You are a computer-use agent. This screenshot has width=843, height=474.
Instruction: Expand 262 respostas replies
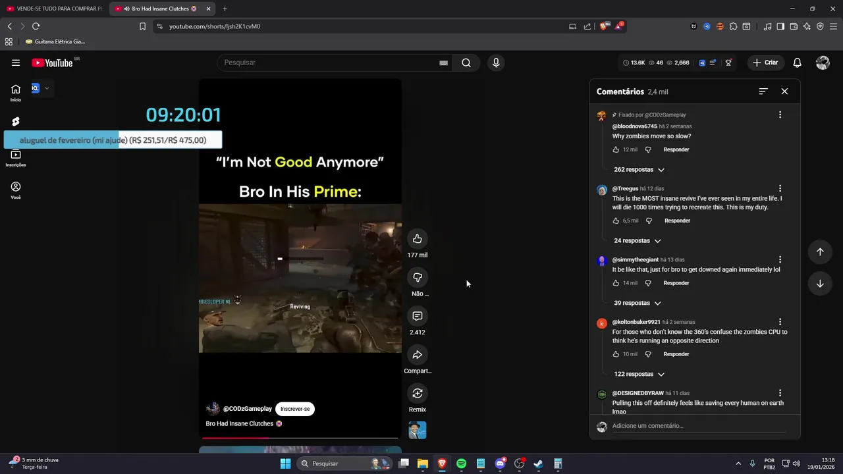[639, 169]
